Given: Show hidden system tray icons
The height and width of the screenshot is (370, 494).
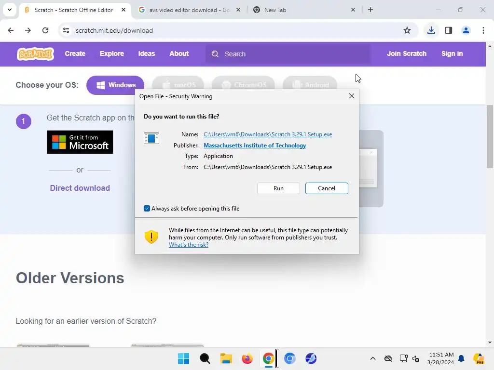Looking at the screenshot, I should [x=373, y=358].
